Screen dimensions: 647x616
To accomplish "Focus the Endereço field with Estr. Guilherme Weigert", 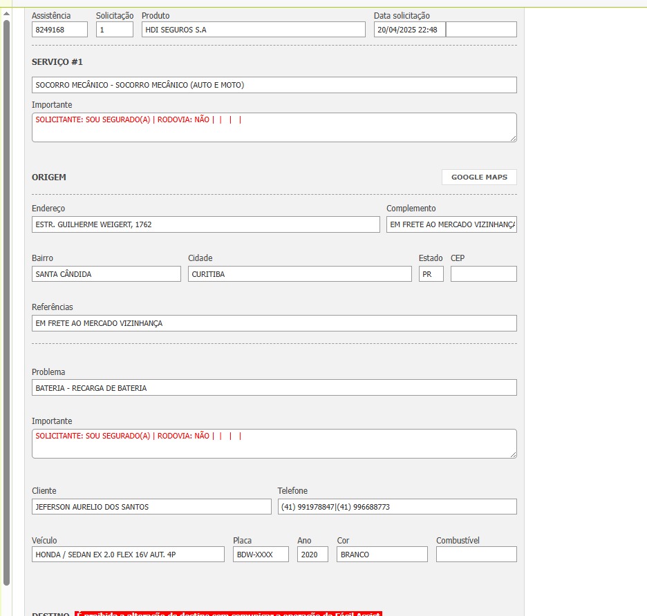I will click(x=205, y=224).
